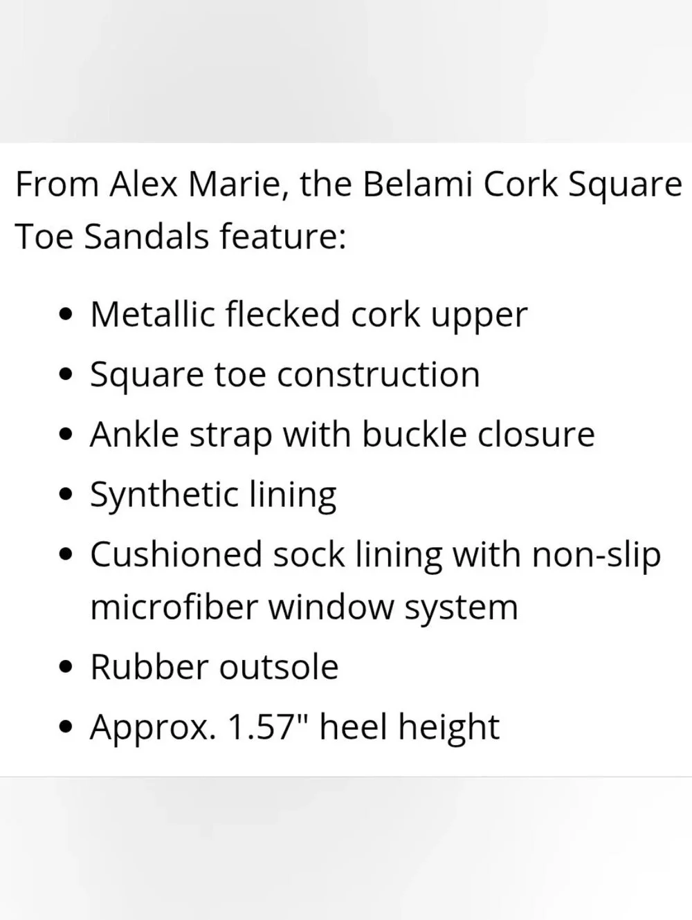Select the 'Synthetic lining' list item
Screen dimensions: 692x920
(x=214, y=495)
